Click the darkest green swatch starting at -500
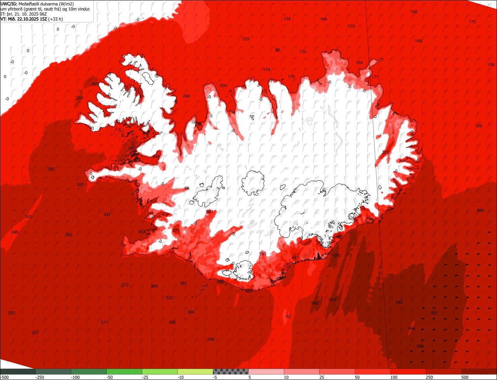Image resolution: width=497 pixels, height=380 pixels. point(18,371)
